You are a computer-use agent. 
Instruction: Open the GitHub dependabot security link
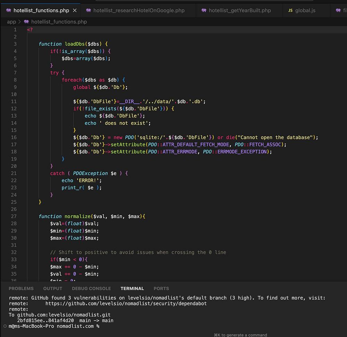[126, 303]
